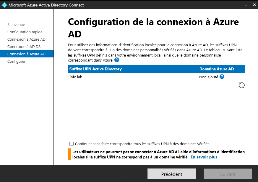Open help icon after the description paragraph
This screenshot has width=258, height=182.
coord(117,60)
